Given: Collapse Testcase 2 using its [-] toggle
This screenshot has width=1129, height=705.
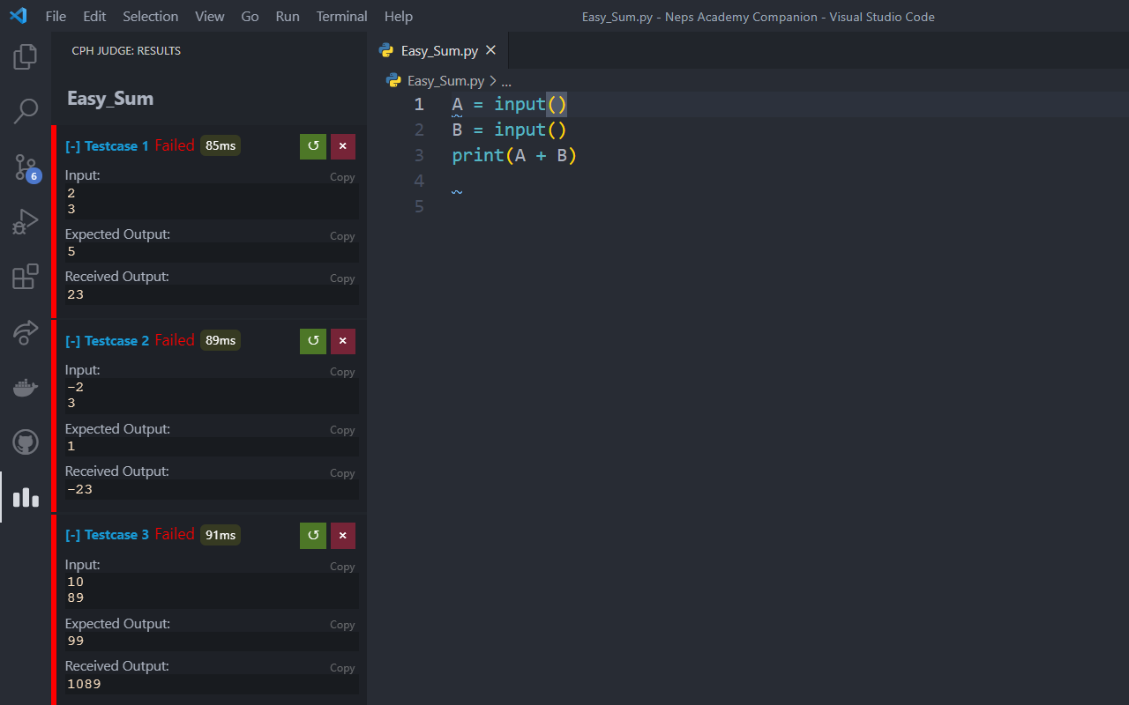Looking at the screenshot, I should click(x=72, y=341).
